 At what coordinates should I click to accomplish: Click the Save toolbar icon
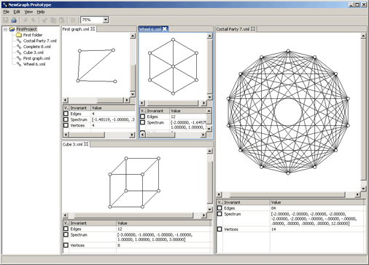click(5, 20)
